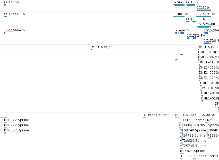Click the CG1529-RB transcript glyph

[204, 27]
